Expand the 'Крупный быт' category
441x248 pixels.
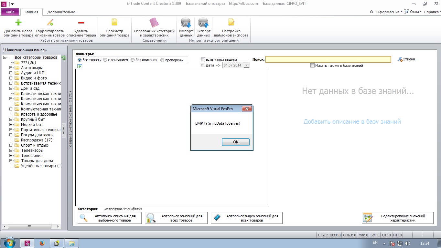pyautogui.click(x=11, y=119)
